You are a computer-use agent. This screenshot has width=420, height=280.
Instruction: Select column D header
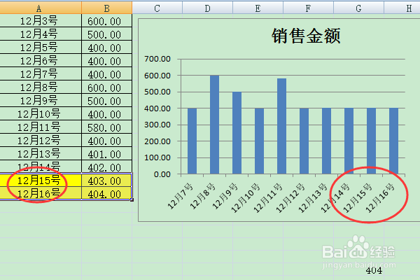[208, 8]
